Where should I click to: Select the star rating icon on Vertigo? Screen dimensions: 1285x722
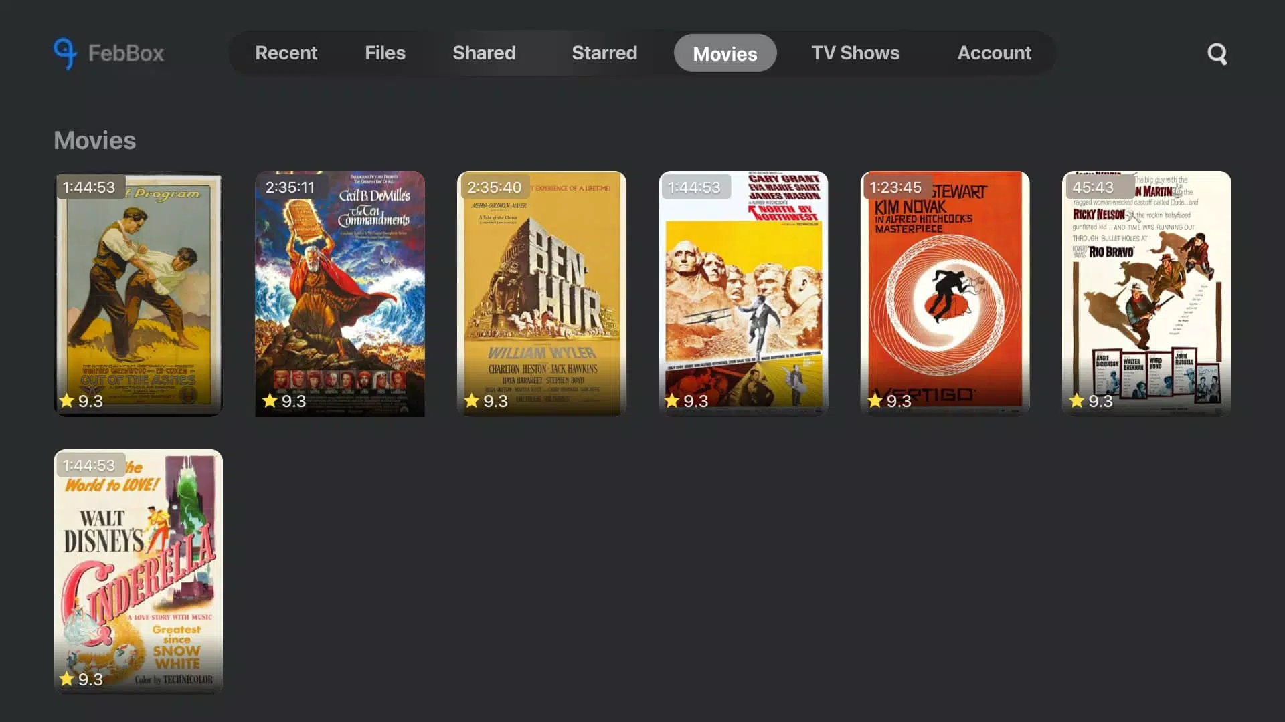[x=873, y=401]
